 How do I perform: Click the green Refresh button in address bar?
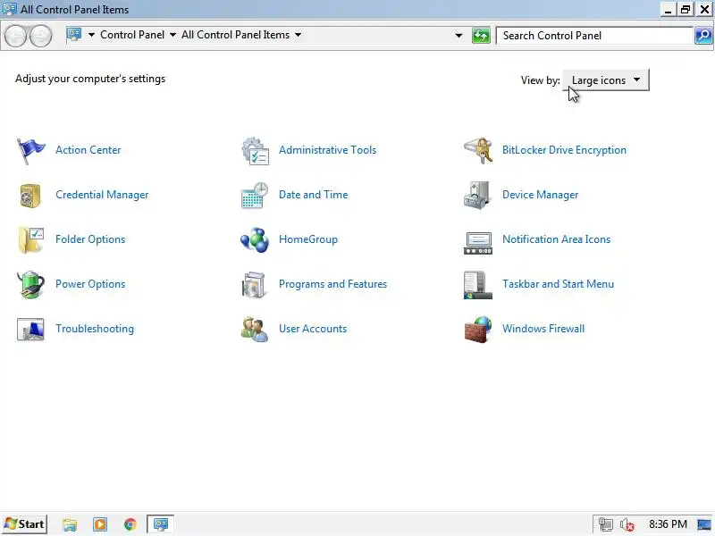[x=481, y=36]
